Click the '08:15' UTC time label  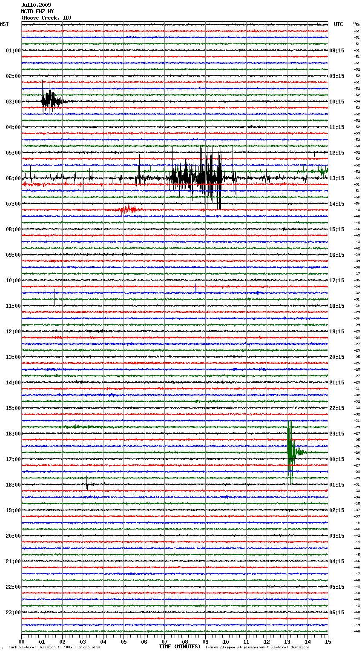pyautogui.click(x=337, y=51)
